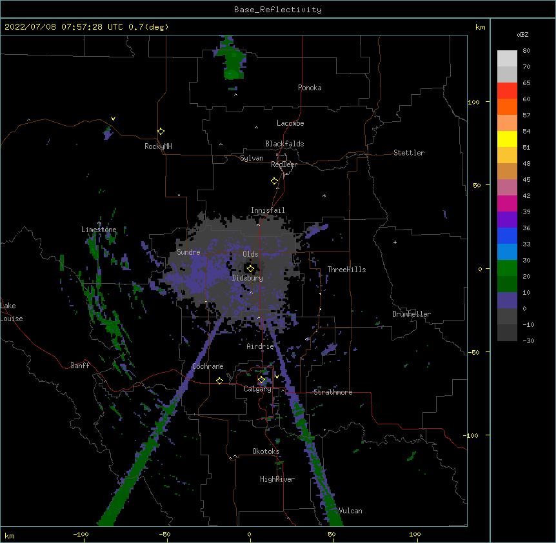Select the Strathmore label
This screenshot has height=543, width=556.
click(x=333, y=392)
